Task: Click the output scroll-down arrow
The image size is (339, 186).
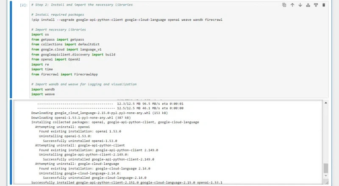Action: click(326, 175)
